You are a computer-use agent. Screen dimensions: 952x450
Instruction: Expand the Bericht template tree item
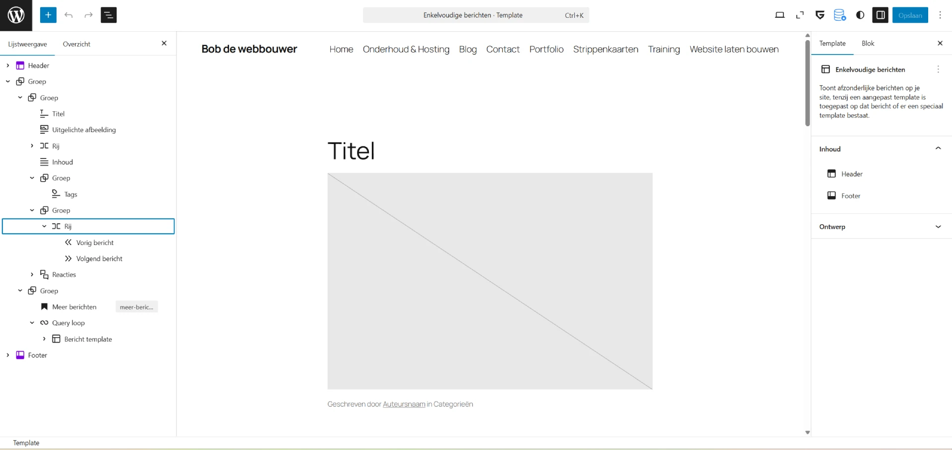coord(44,339)
